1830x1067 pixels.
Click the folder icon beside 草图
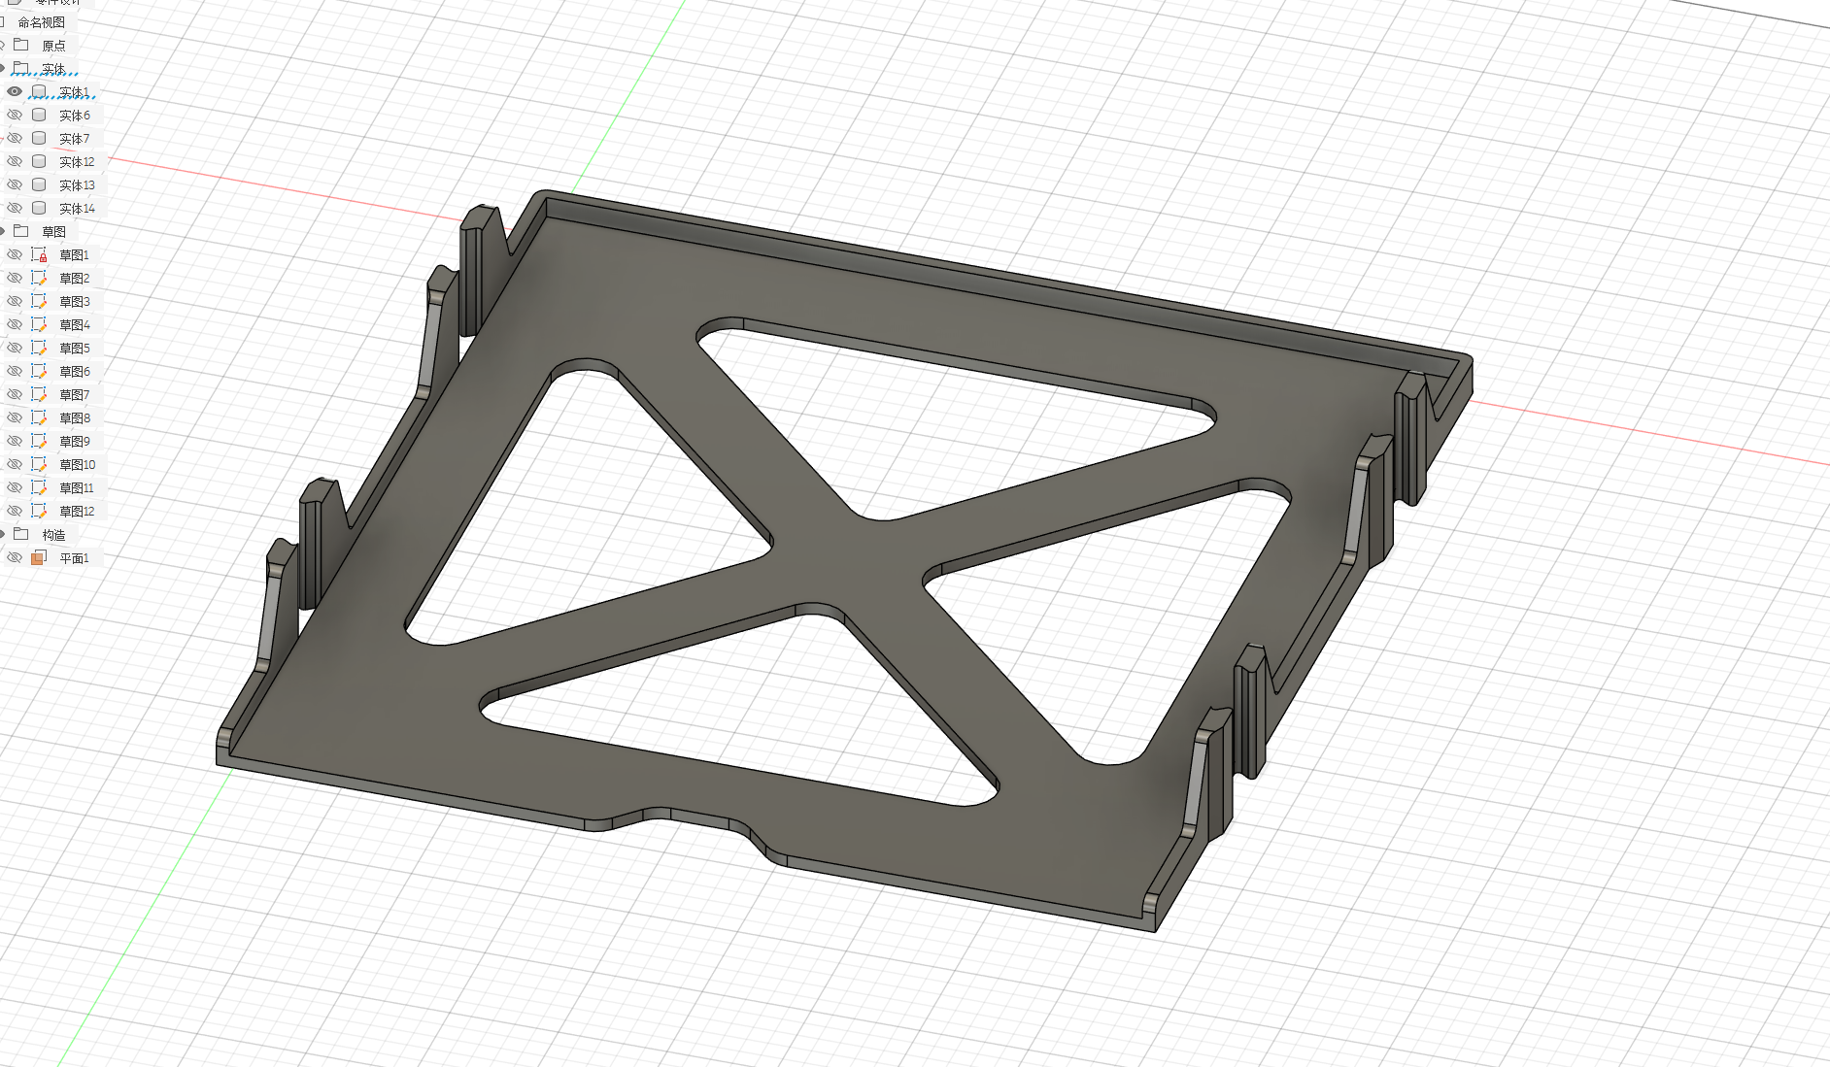(x=21, y=231)
